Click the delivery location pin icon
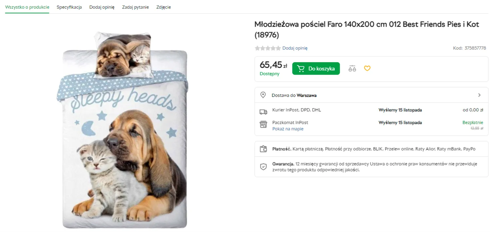 (263, 95)
